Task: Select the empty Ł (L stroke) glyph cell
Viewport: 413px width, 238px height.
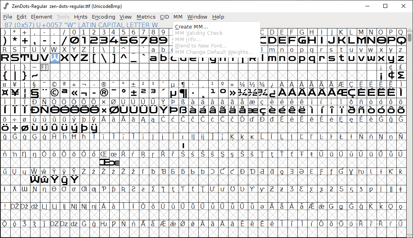Action: (341, 145)
